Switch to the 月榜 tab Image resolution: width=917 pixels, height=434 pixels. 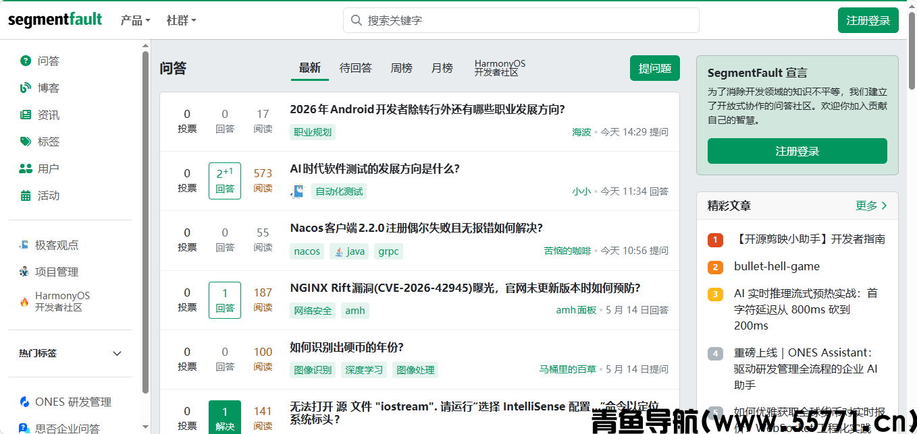tap(442, 68)
